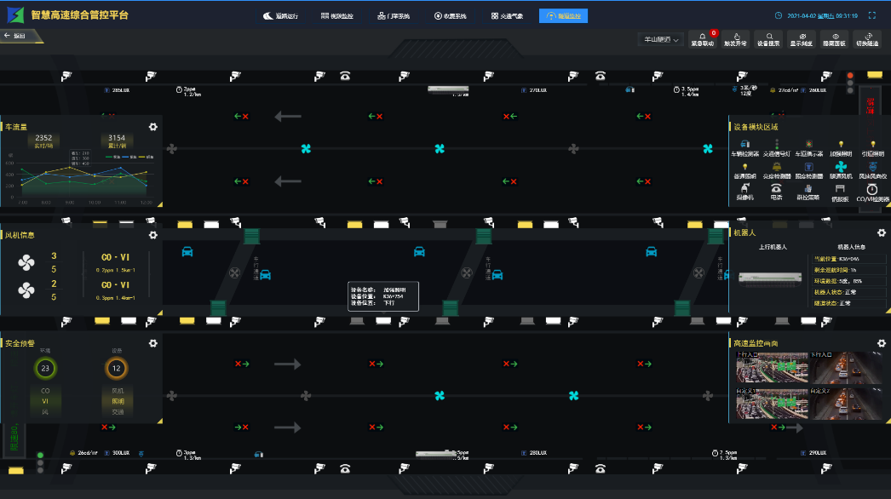The height and width of the screenshot is (499, 891).
Task: Toggle 显示/隐藏 display button in toolbar
Action: tap(801, 39)
